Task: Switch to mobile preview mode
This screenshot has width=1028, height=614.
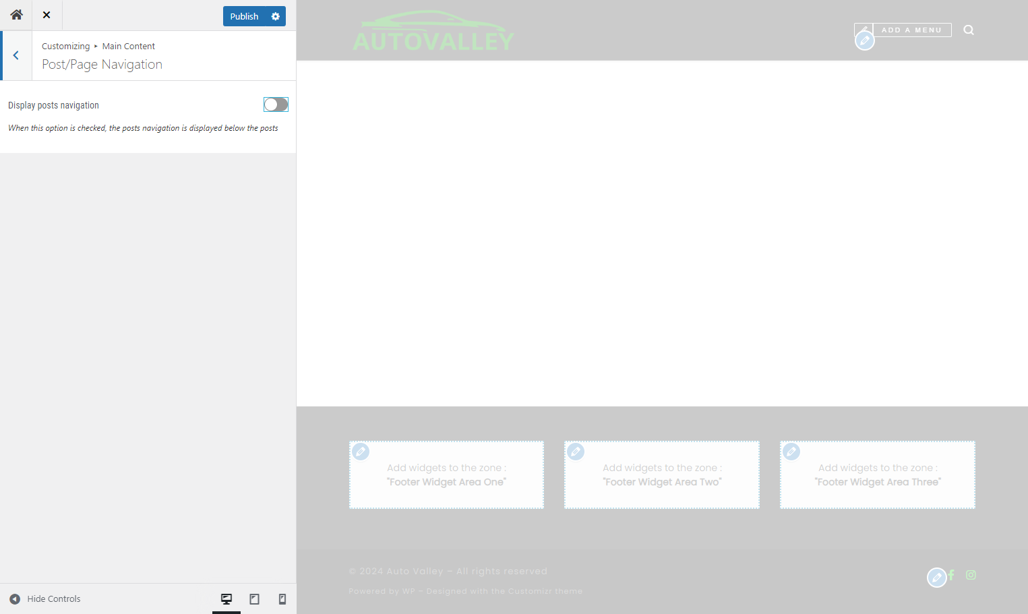Action: 282,598
